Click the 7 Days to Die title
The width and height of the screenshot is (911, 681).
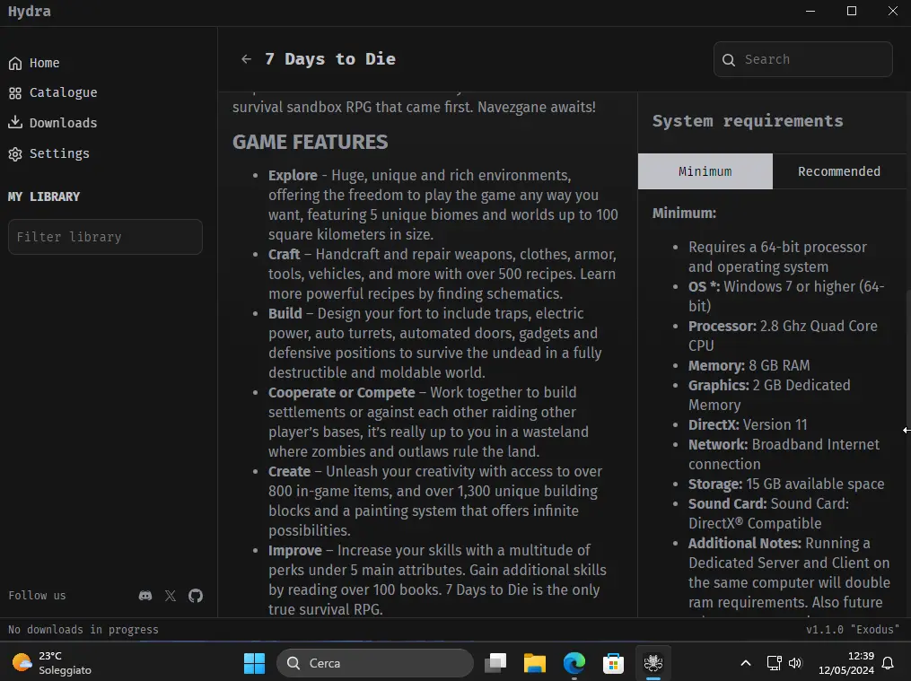coord(330,59)
